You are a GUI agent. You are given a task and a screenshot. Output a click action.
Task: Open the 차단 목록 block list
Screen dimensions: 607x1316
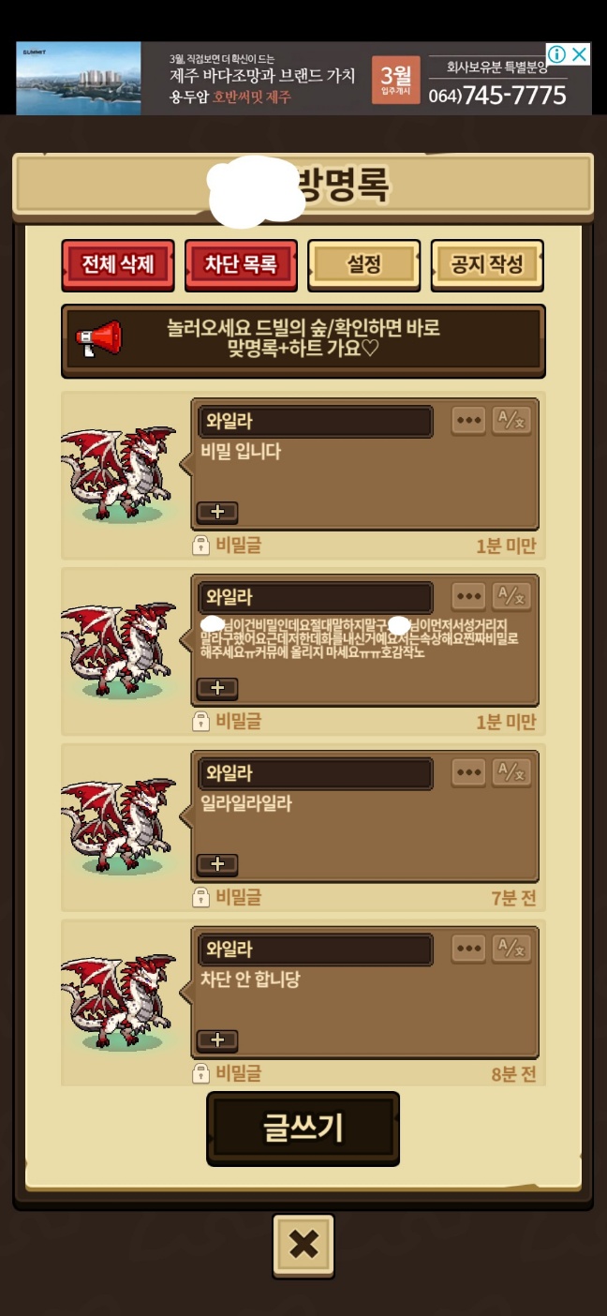(241, 265)
